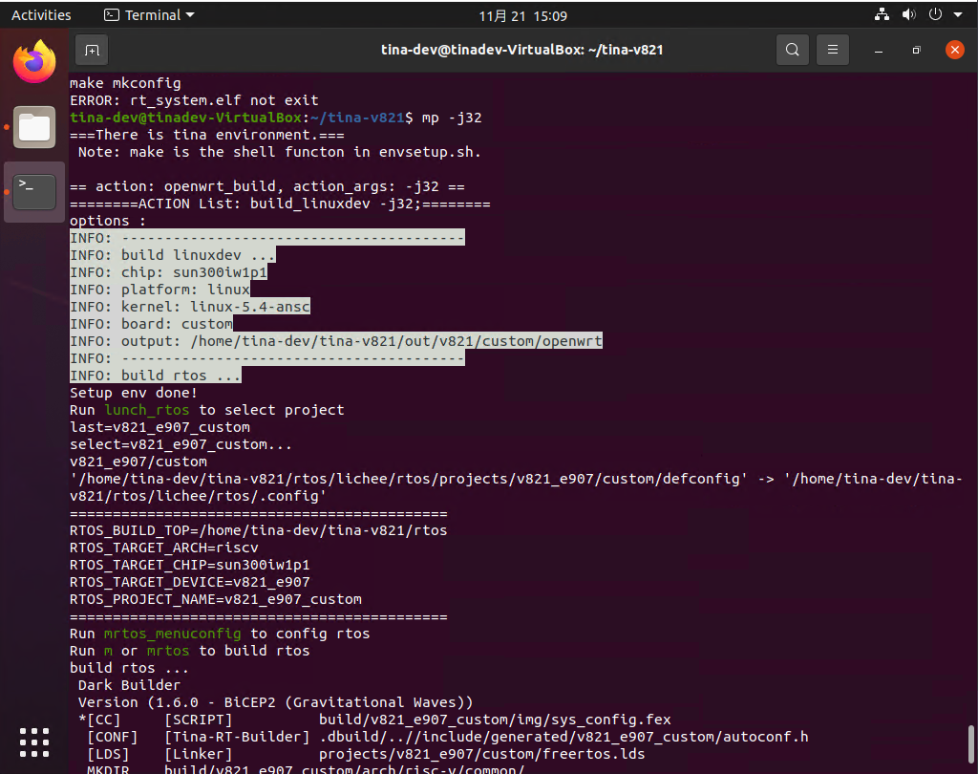The height and width of the screenshot is (774, 978).
Task: Click the network status icon
Action: [x=881, y=15]
